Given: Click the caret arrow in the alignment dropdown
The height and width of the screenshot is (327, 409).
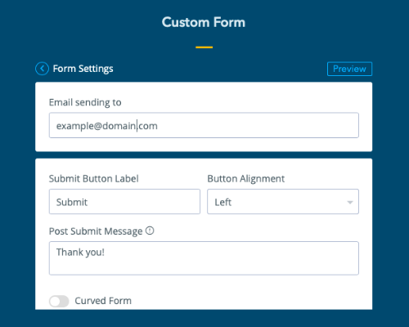Looking at the screenshot, I should pos(350,202).
